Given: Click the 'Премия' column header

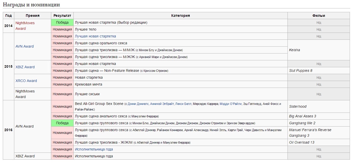Looking at the screenshot, I should coord(33,16).
